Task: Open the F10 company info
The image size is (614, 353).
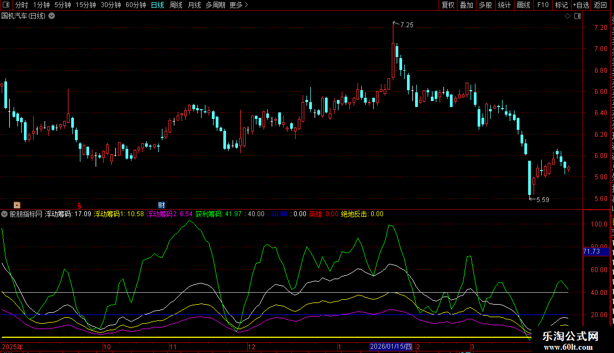Action: [543, 5]
